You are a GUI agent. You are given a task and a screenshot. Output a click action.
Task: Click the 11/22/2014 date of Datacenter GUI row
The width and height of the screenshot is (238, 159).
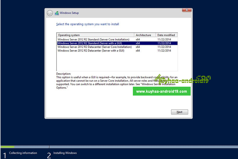pos(164,51)
